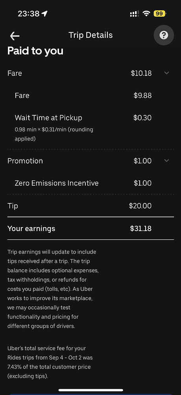Collapse the Fare breakdown chevron
The width and height of the screenshot is (181, 395).
166,73
